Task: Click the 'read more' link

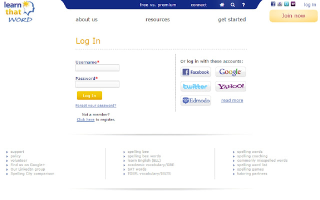Action: coord(232,100)
